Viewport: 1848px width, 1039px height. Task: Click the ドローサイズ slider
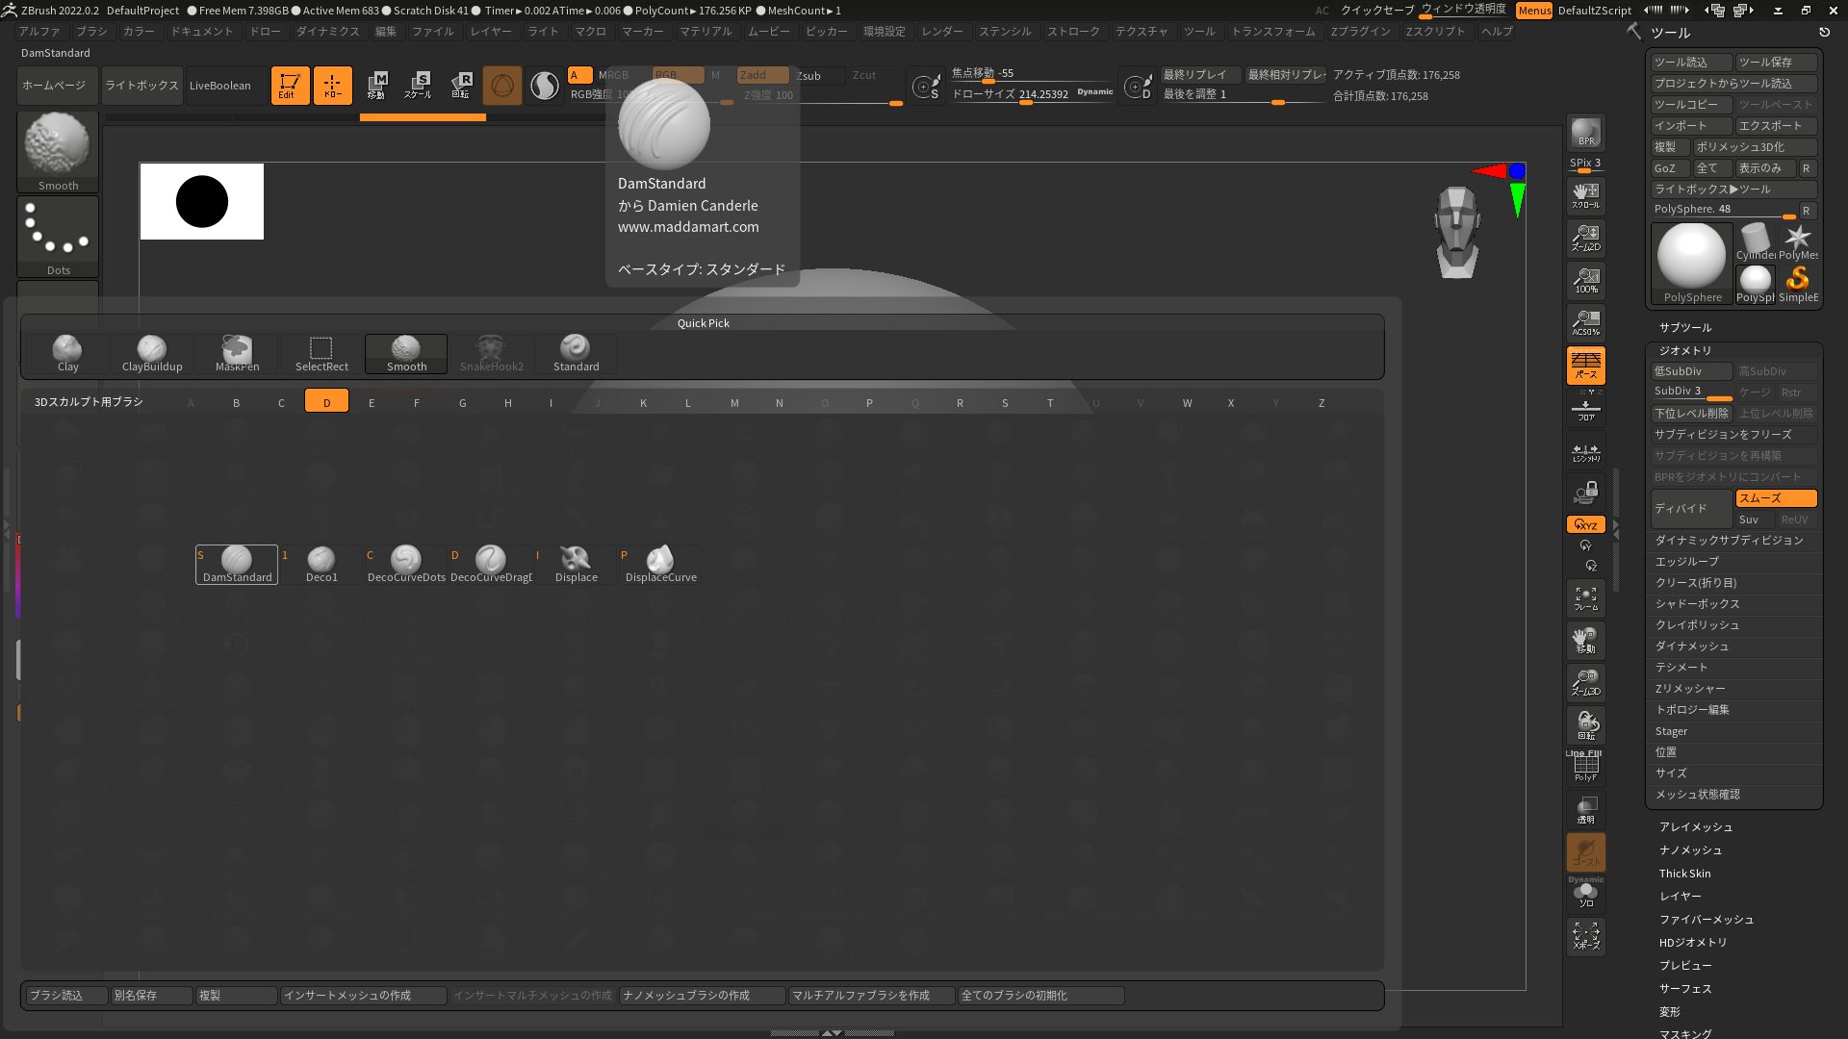(1032, 95)
